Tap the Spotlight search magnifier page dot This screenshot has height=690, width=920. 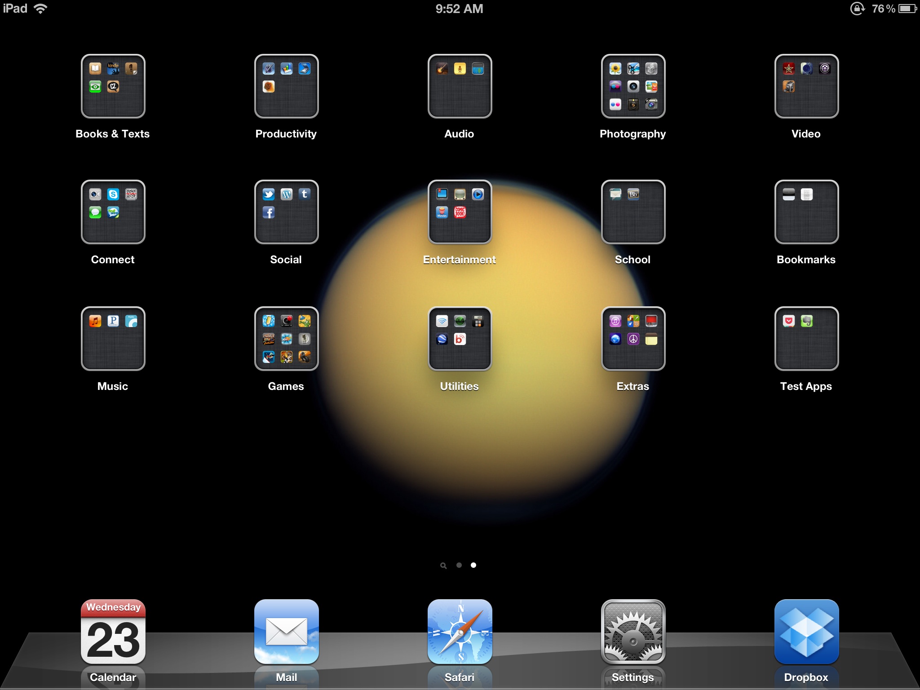tap(443, 566)
